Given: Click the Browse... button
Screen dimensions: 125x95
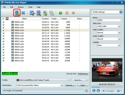Looking at the screenshot, I should coord(70,85).
